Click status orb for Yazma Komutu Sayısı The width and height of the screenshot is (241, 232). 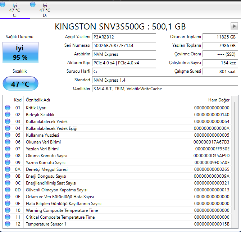8,162
